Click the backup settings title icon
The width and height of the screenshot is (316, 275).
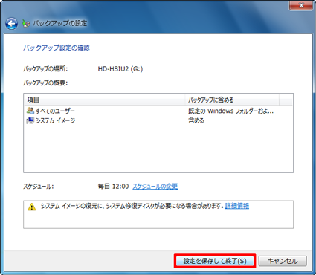(26, 23)
